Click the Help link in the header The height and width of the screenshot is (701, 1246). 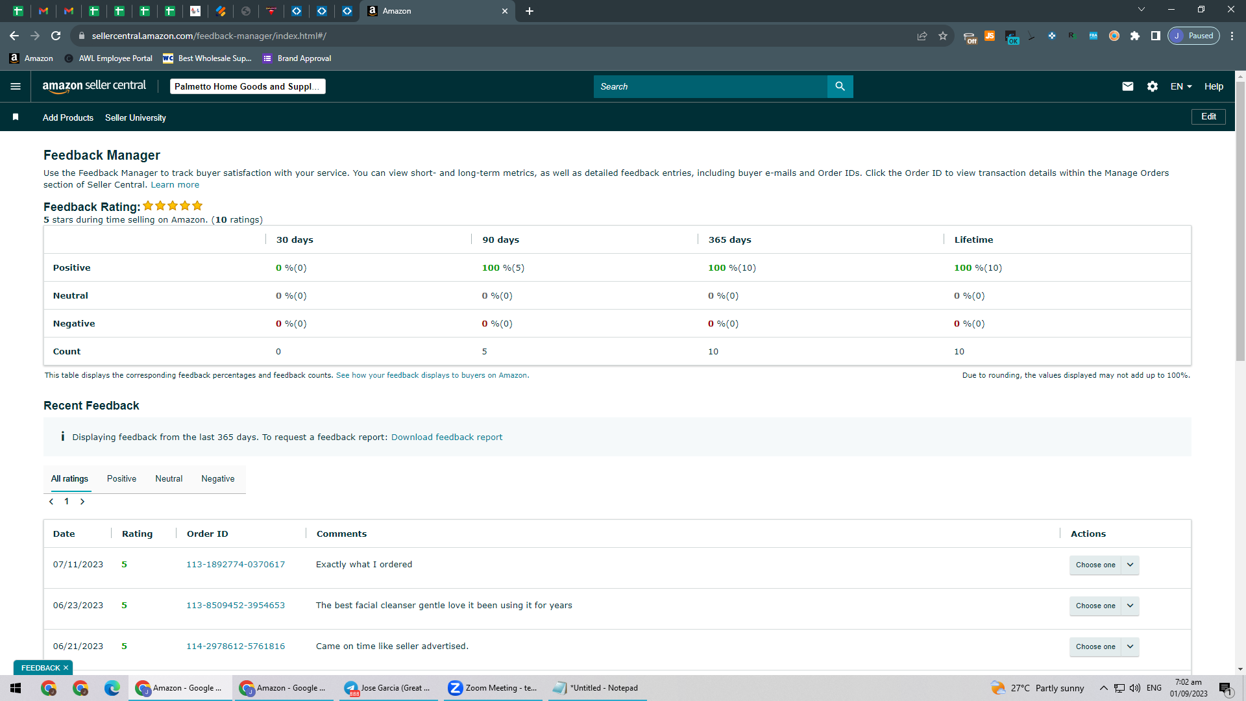click(1214, 86)
